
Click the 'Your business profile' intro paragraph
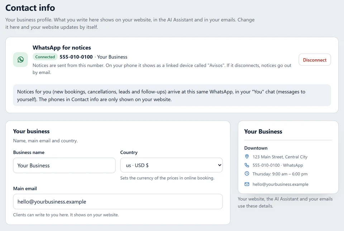(x=130, y=23)
